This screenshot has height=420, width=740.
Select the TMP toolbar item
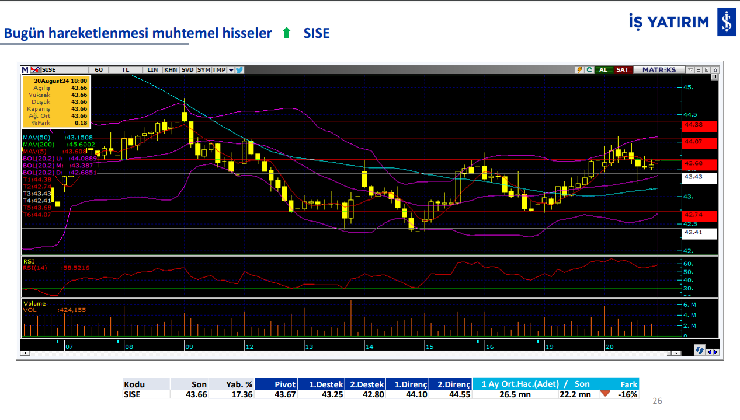(x=218, y=69)
